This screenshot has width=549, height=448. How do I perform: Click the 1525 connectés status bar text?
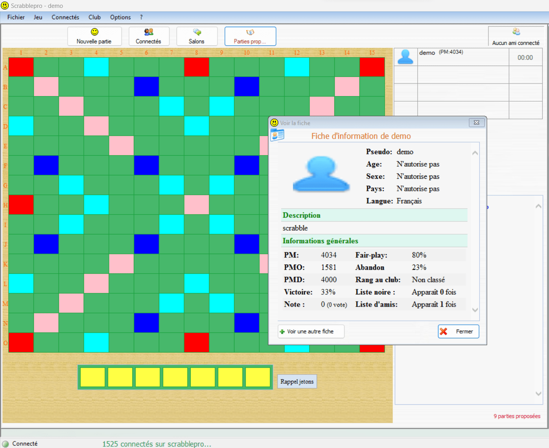[157, 444]
